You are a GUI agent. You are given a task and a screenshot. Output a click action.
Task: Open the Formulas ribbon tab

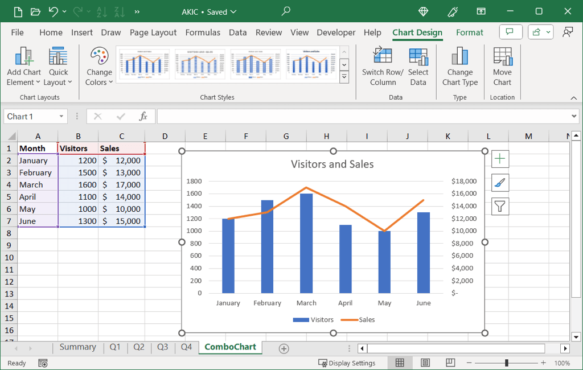[203, 32]
